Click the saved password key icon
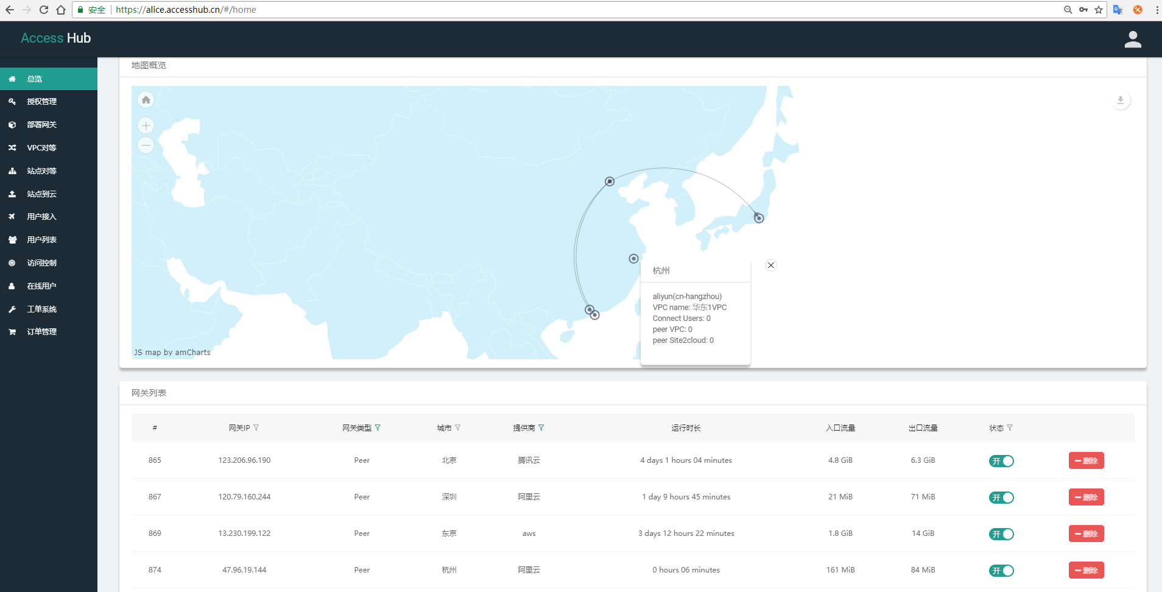 point(1083,10)
